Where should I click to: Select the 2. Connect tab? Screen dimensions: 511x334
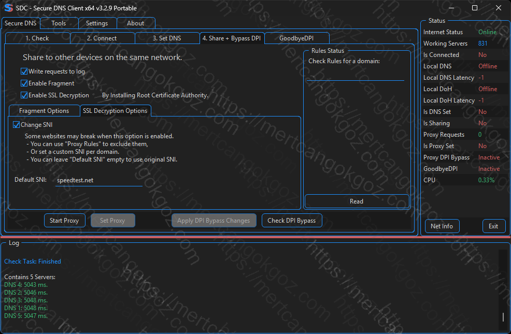[102, 38]
